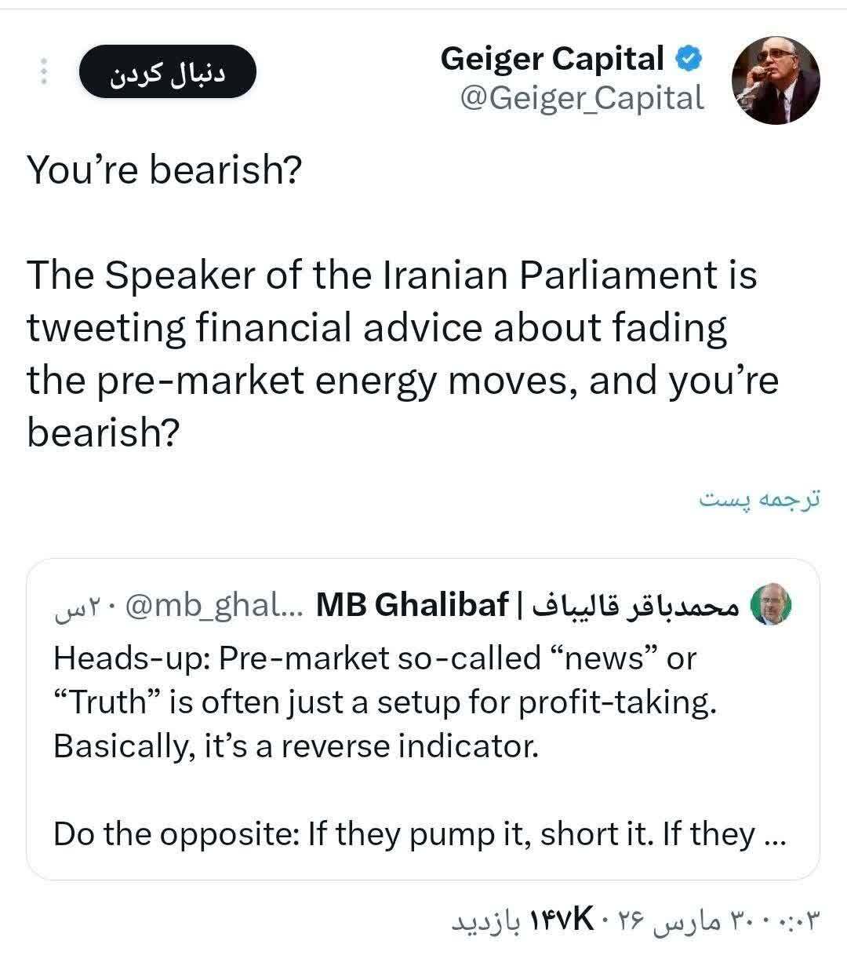This screenshot has width=847, height=977.
Task: Open Geiger Capital's profile avatar
Action: pyautogui.click(x=775, y=80)
